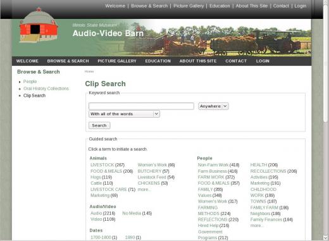
Task: Click the CHILDHOOD WORK (189) term
Action: [x=263, y=192]
